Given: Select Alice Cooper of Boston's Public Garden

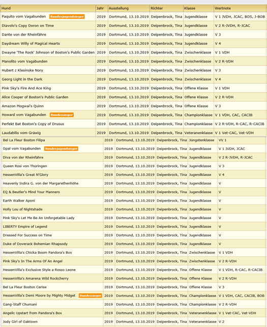Looking at the screenshot, I should (35, 97).
